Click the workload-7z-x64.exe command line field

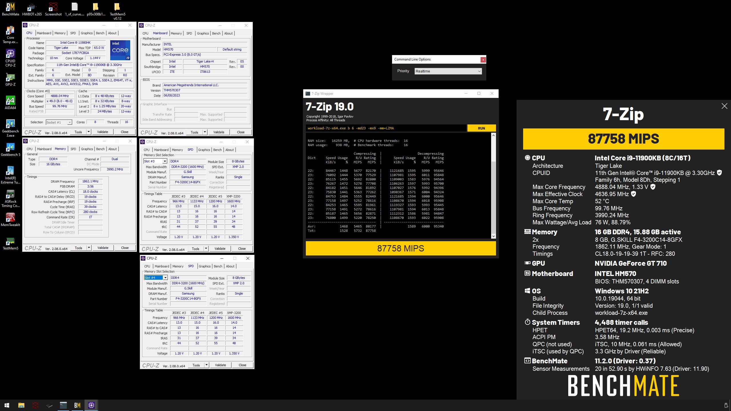pyautogui.click(x=386, y=128)
